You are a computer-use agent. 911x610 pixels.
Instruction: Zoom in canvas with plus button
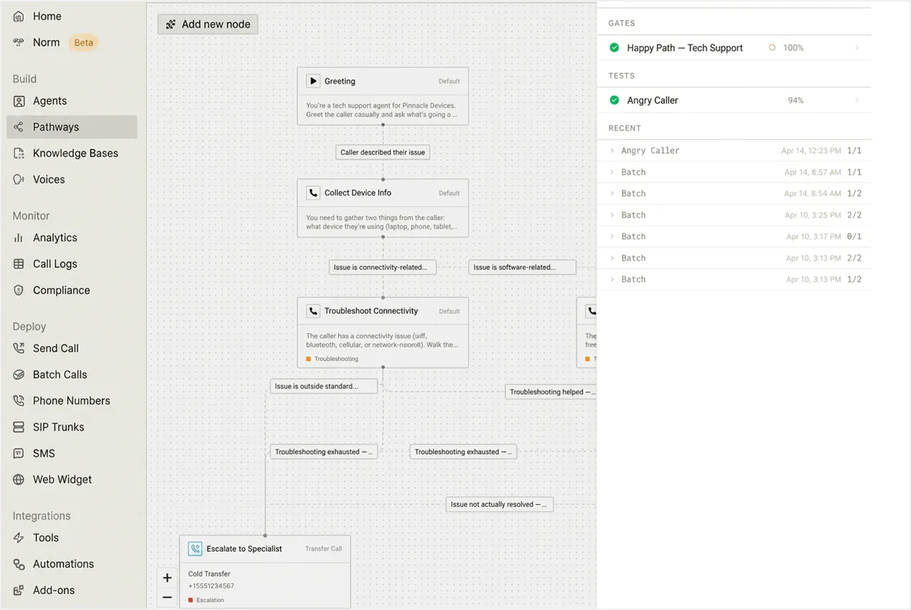(167, 578)
